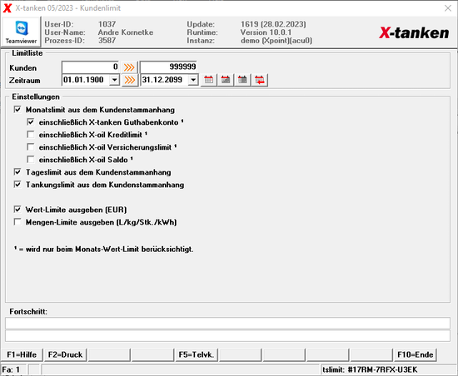The image size is (458, 376).
Task: Click the X-tanken logo
Action: point(414,32)
